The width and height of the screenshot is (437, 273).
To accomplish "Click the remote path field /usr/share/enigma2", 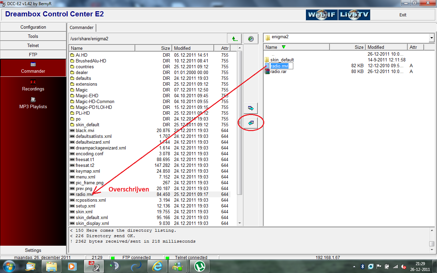I will point(147,39).
